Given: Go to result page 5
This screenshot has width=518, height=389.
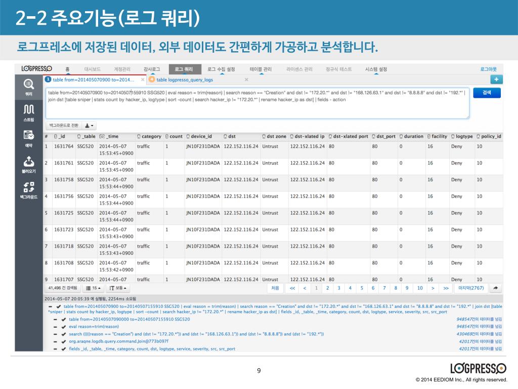Looking at the screenshot, I should (362, 288).
